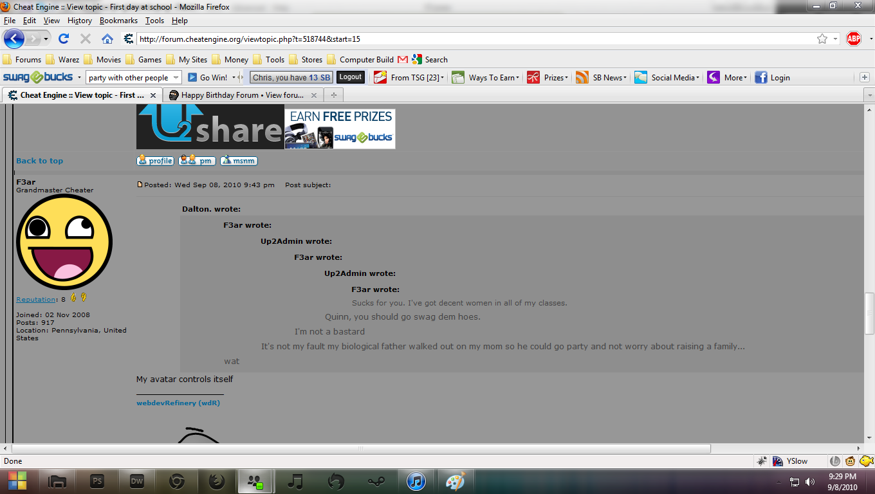Click the Facebook Login toolbar item
The height and width of the screenshot is (494, 875).
(772, 77)
